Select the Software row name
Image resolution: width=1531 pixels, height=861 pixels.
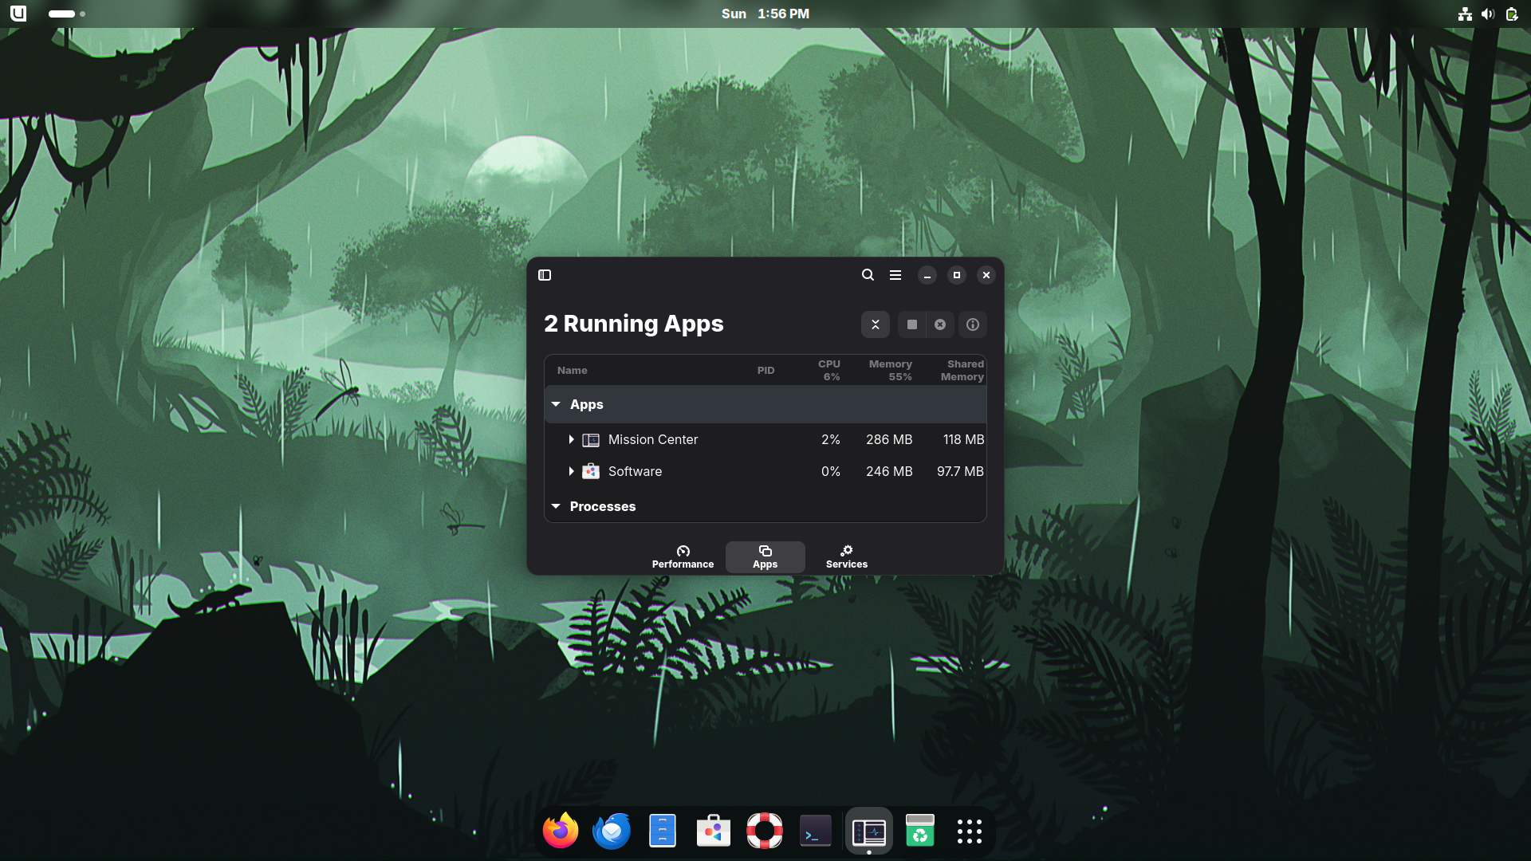point(635,471)
